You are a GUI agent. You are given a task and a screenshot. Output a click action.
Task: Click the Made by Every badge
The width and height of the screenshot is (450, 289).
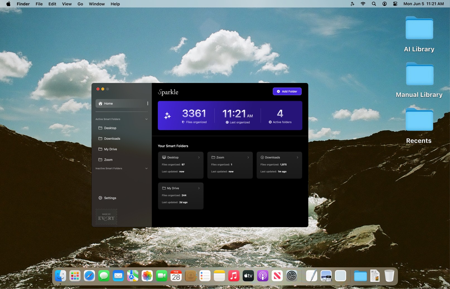(x=106, y=217)
